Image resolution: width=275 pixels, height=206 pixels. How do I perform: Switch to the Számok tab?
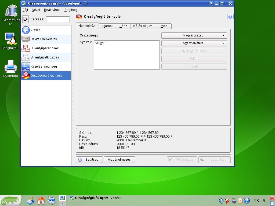[107, 26]
